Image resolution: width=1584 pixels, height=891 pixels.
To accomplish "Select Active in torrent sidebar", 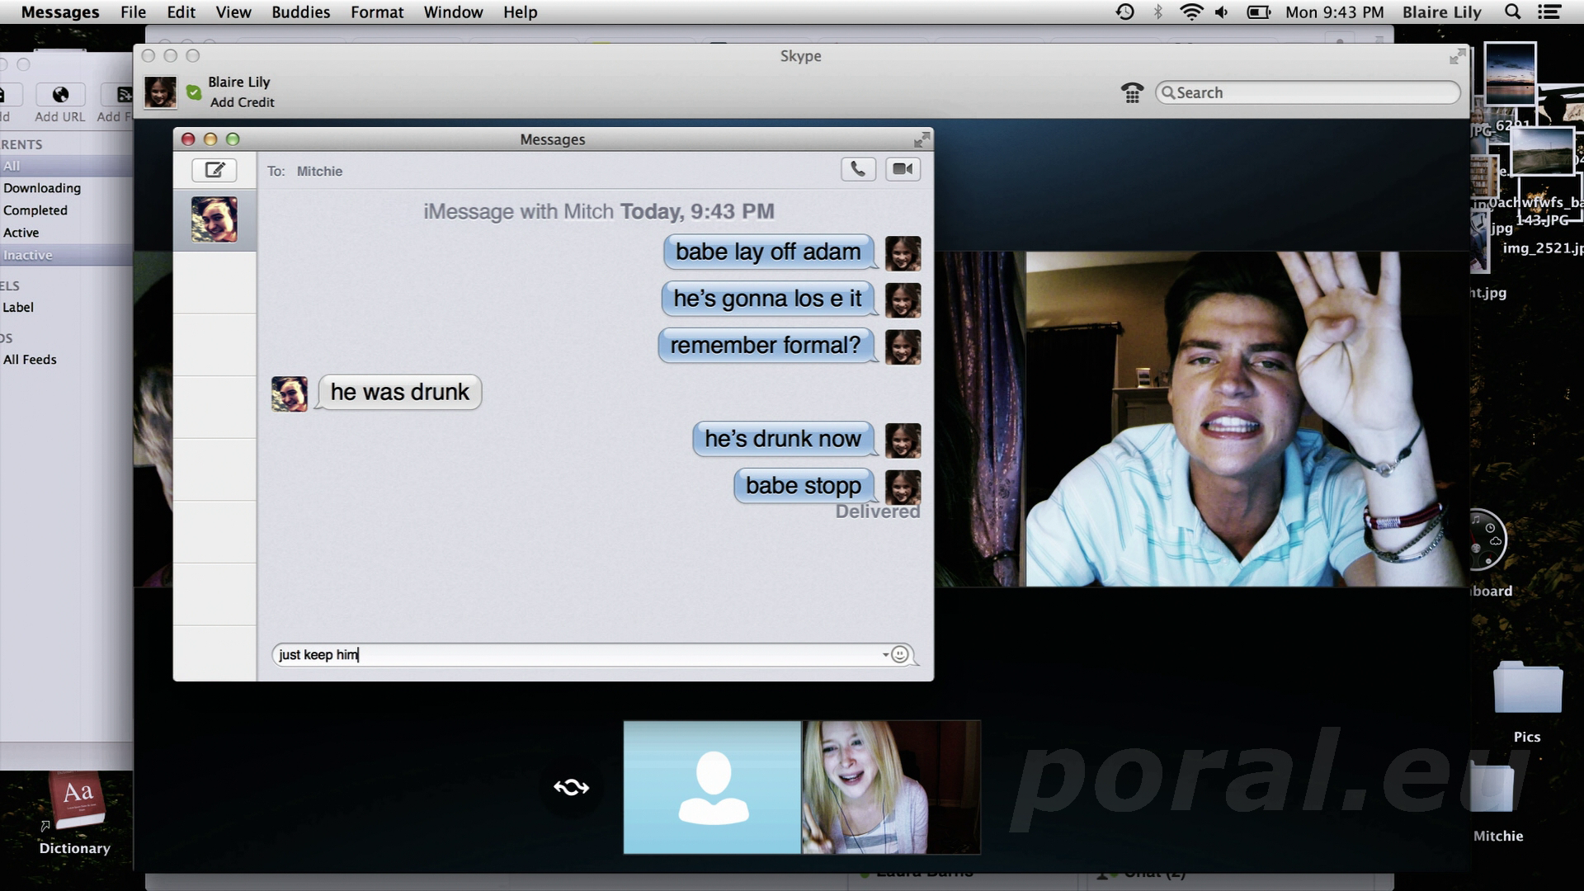I will 21,233.
